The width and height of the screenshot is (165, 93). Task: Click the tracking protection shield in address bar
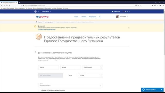click(21, 5)
